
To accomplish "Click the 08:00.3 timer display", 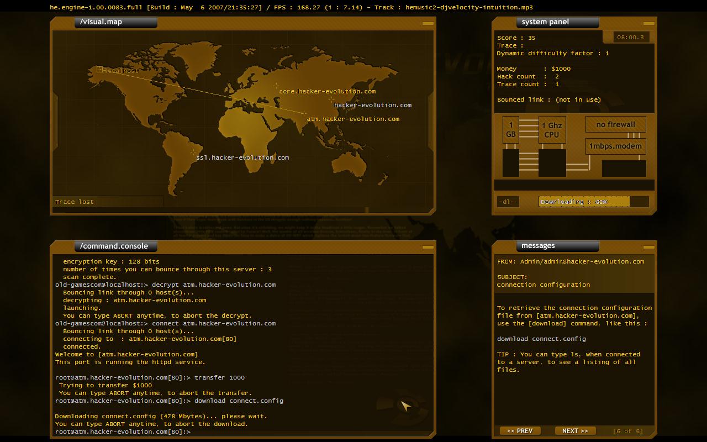I will (x=631, y=38).
